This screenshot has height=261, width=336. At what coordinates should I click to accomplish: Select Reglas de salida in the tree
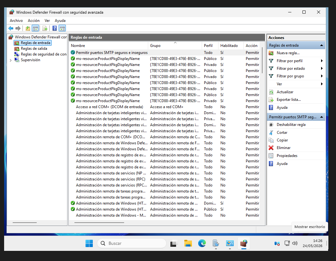coord(34,49)
